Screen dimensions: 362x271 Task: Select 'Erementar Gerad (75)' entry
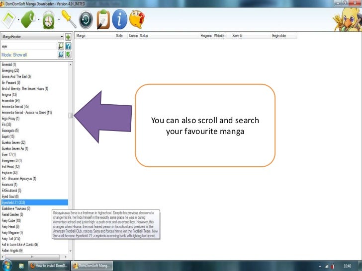[15, 106]
